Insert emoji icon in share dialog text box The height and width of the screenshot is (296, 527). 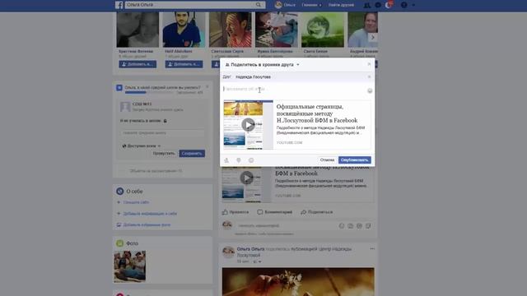pyautogui.click(x=370, y=90)
